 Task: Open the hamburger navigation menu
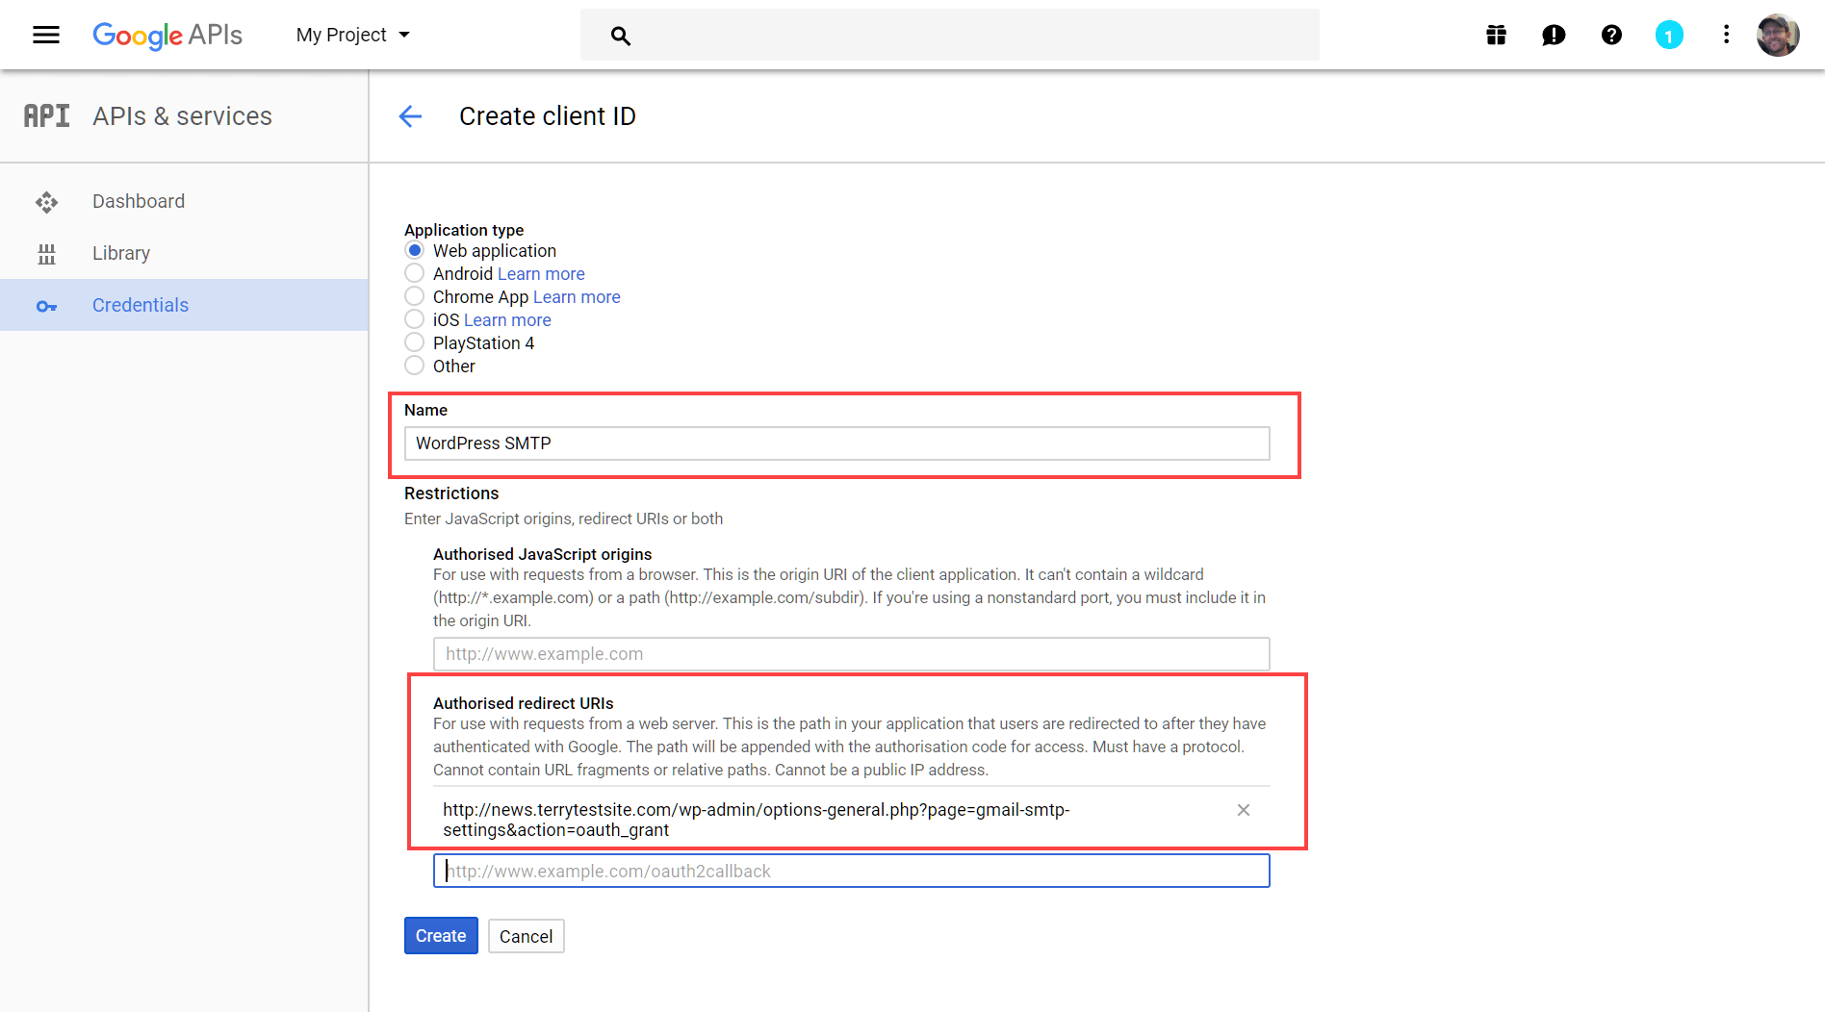[x=46, y=36]
